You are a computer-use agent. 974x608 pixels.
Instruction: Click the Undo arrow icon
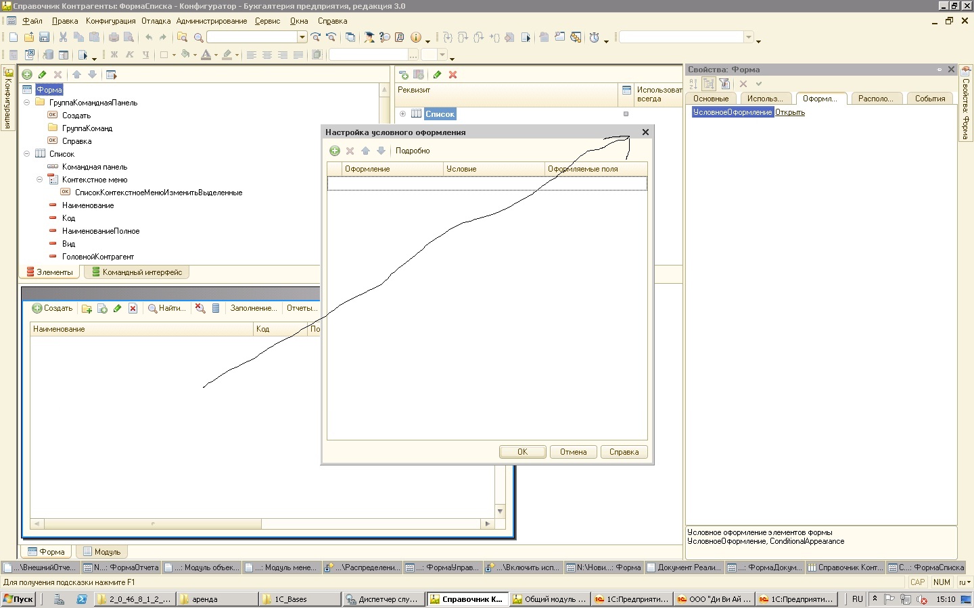(149, 37)
